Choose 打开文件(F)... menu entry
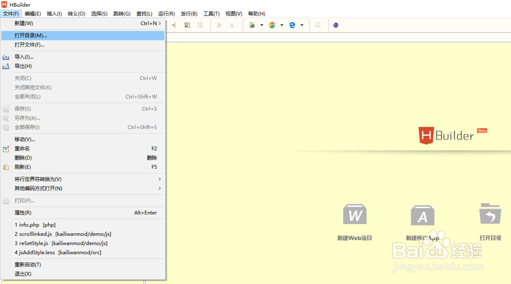This screenshot has width=511, height=284. (83, 45)
